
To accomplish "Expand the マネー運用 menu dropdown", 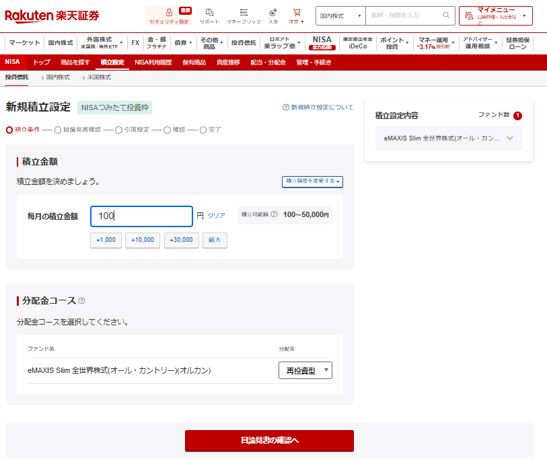I will pos(453,43).
